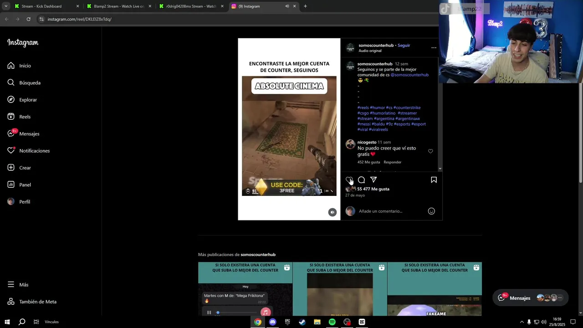Viewport: 583px width, 328px height.
Task: Click the 27 de mayo date
Action: point(355,195)
